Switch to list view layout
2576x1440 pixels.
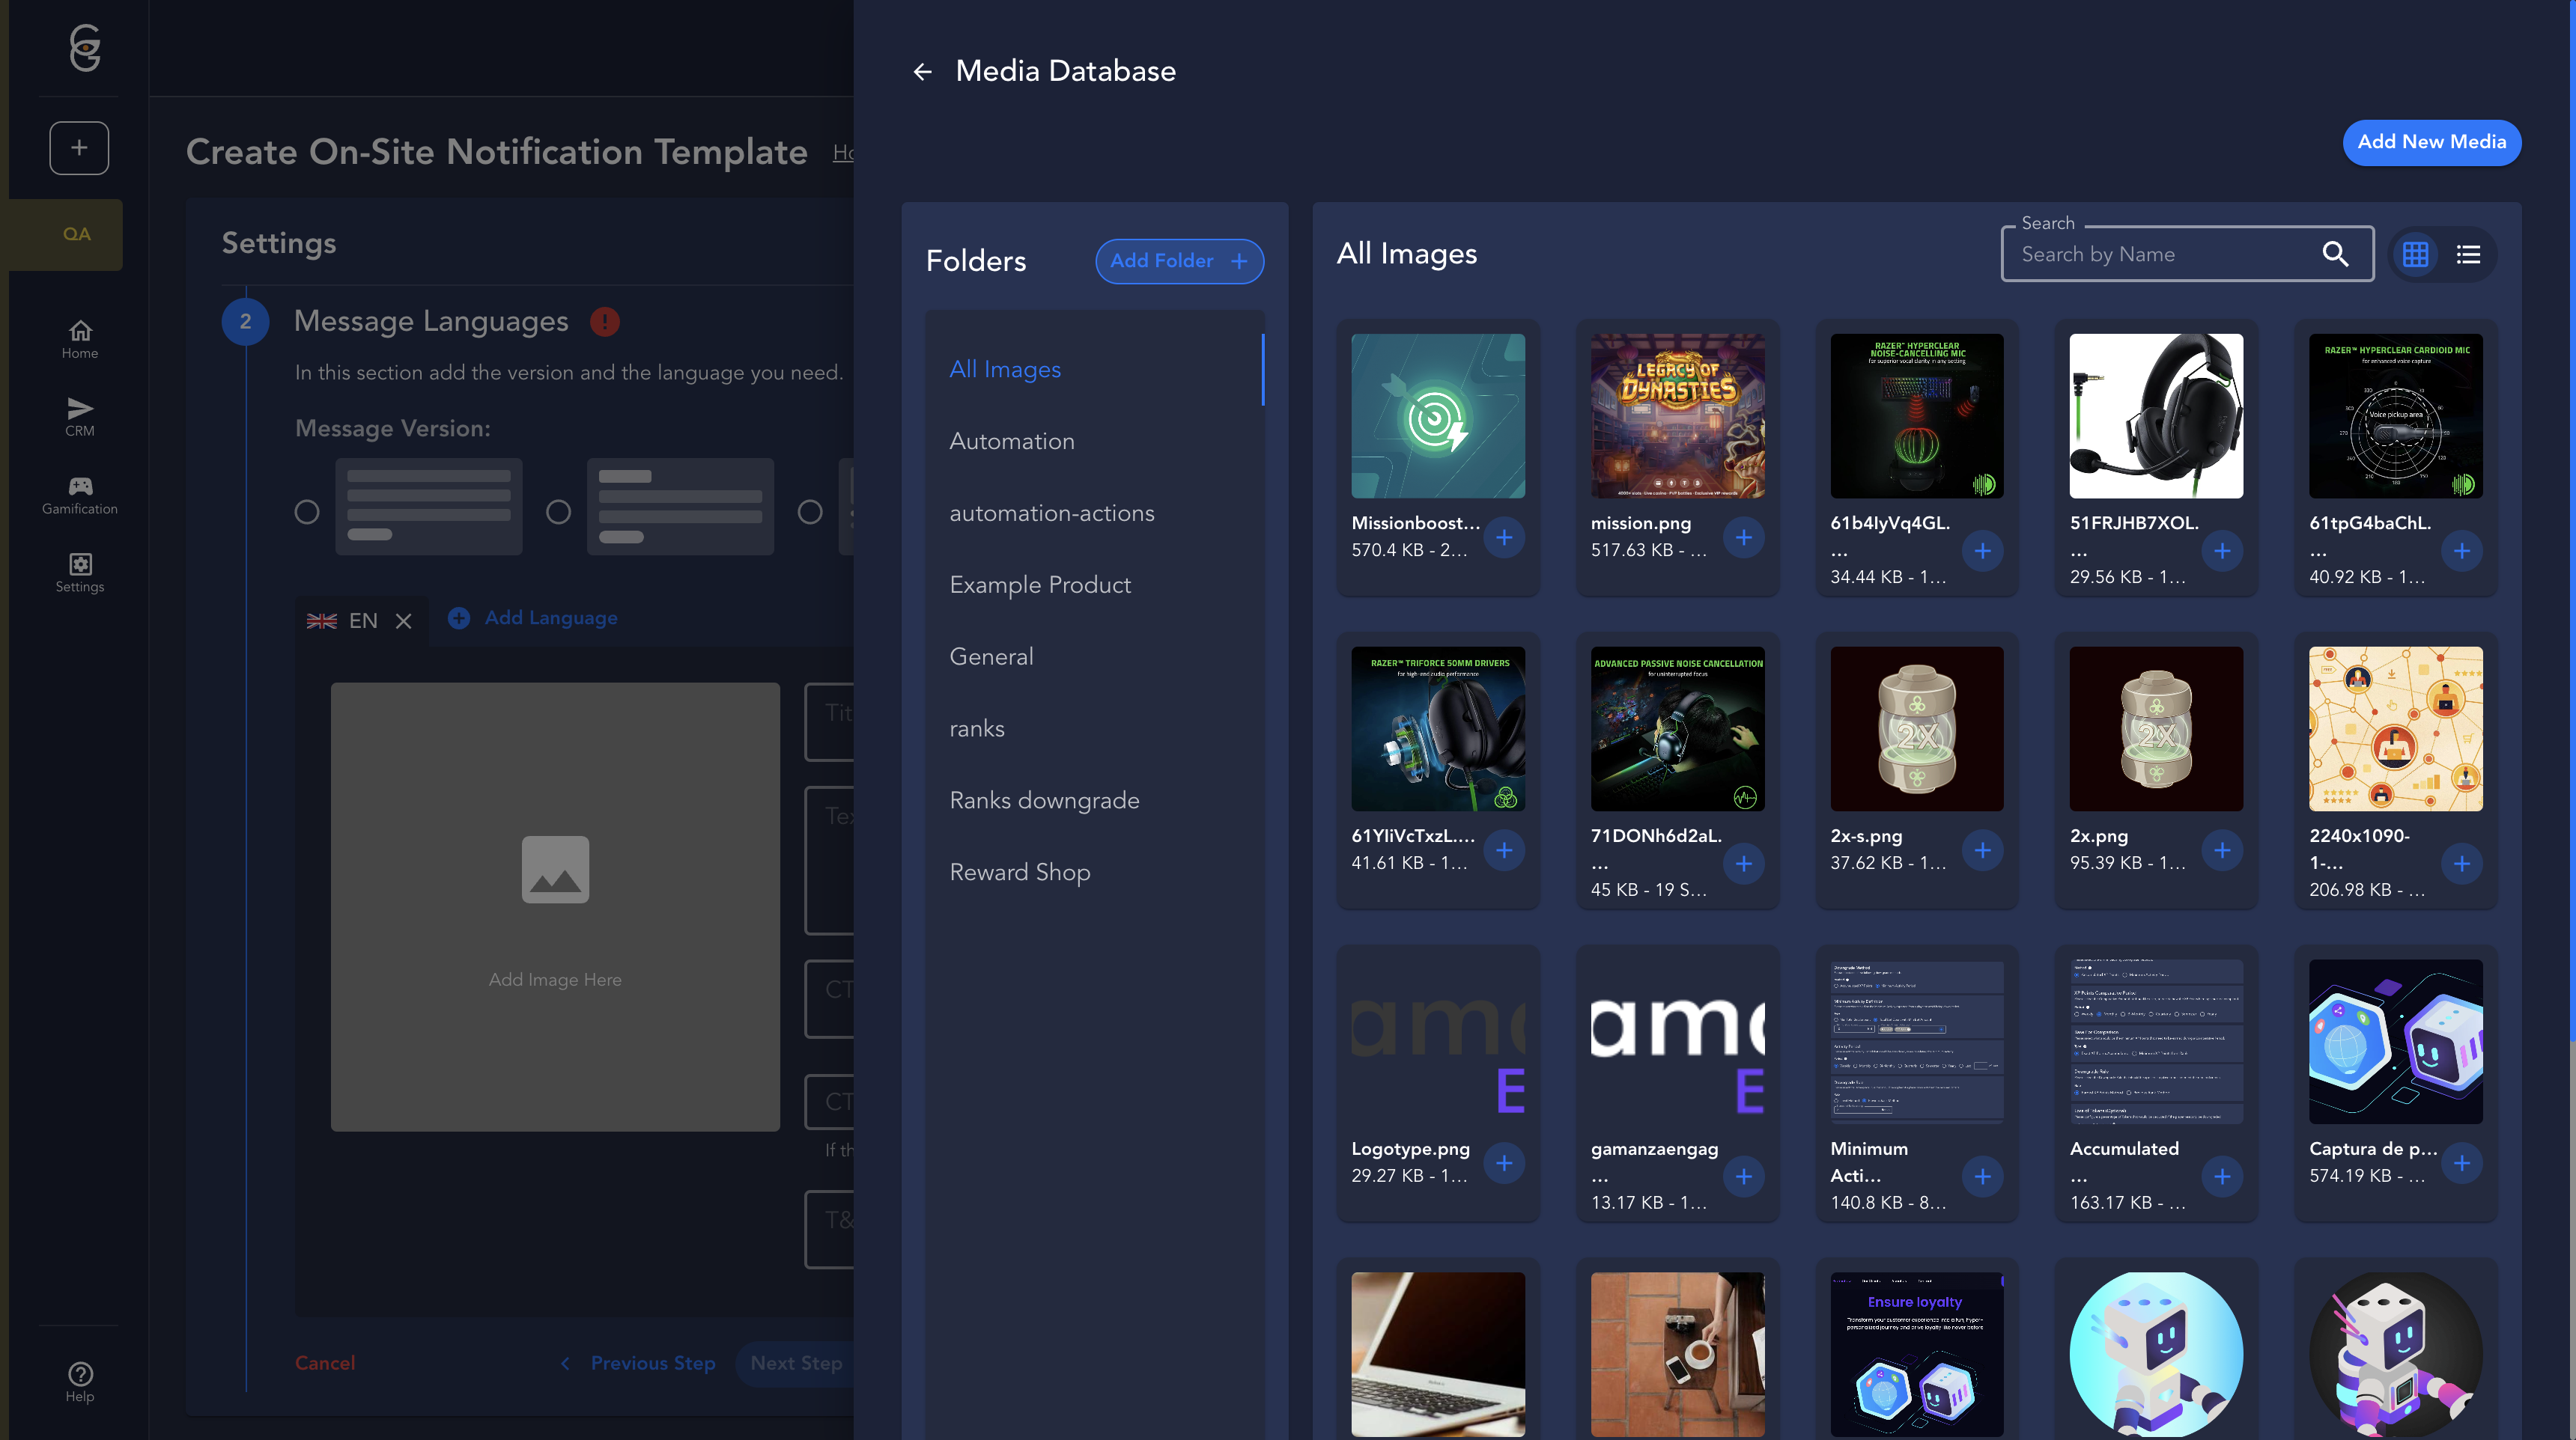click(x=2468, y=254)
